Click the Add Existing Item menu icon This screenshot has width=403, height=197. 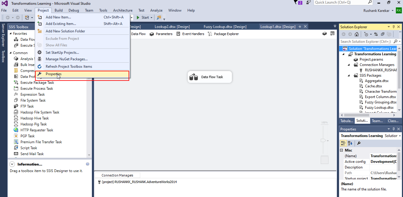click(39, 24)
